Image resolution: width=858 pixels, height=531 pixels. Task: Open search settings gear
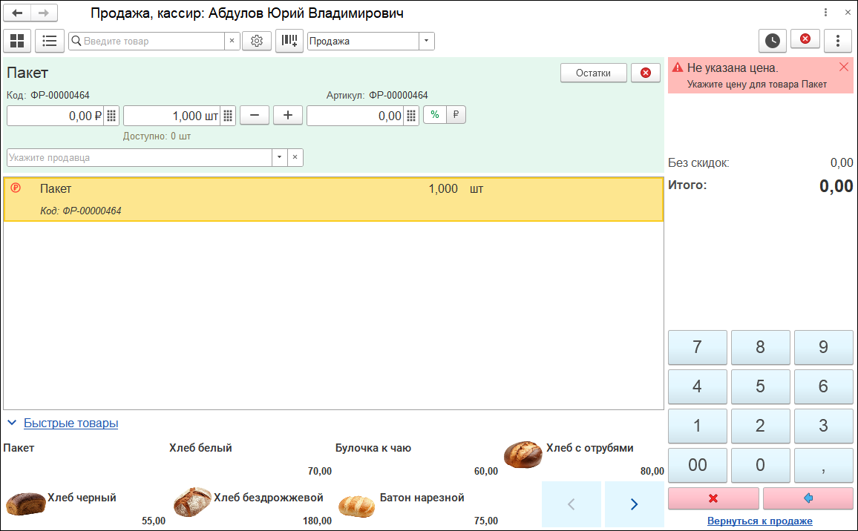coord(257,41)
